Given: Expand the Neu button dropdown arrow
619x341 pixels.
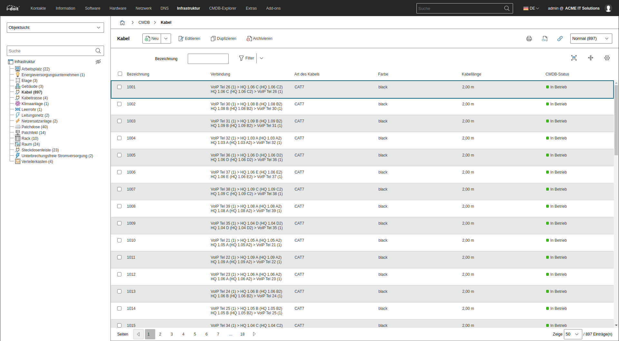Looking at the screenshot, I should 166,39.
